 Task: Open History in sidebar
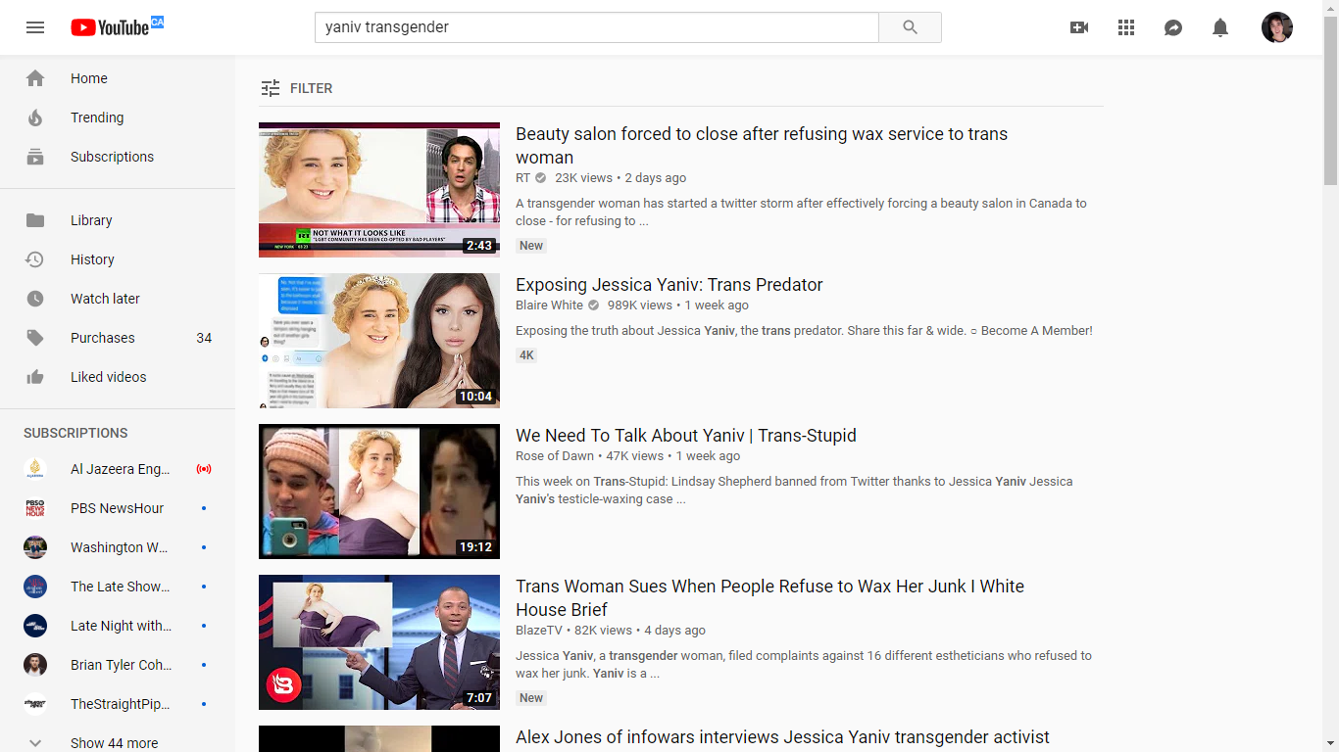pos(118,259)
